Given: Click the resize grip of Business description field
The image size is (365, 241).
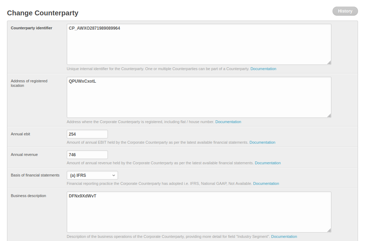Looking at the screenshot, I should point(329,230).
